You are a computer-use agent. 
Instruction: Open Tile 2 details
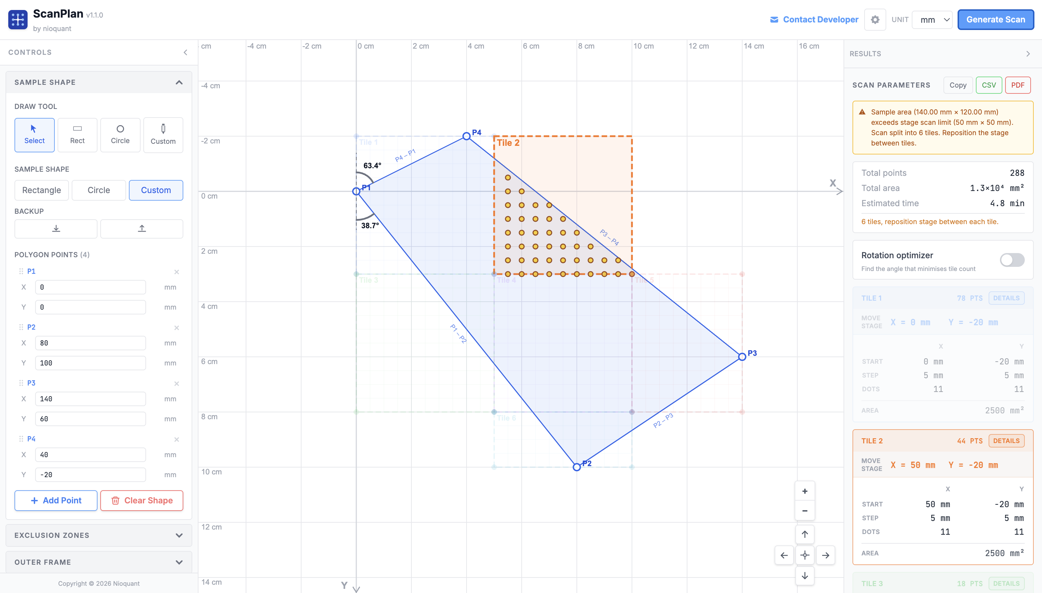coord(1006,441)
